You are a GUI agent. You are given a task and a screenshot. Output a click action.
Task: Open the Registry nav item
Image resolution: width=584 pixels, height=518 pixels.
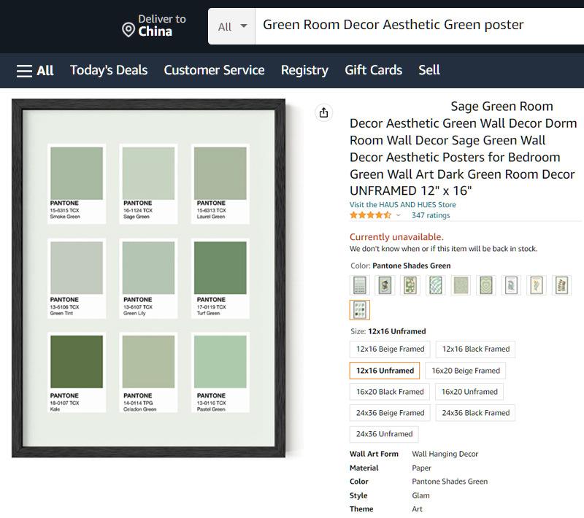(304, 70)
